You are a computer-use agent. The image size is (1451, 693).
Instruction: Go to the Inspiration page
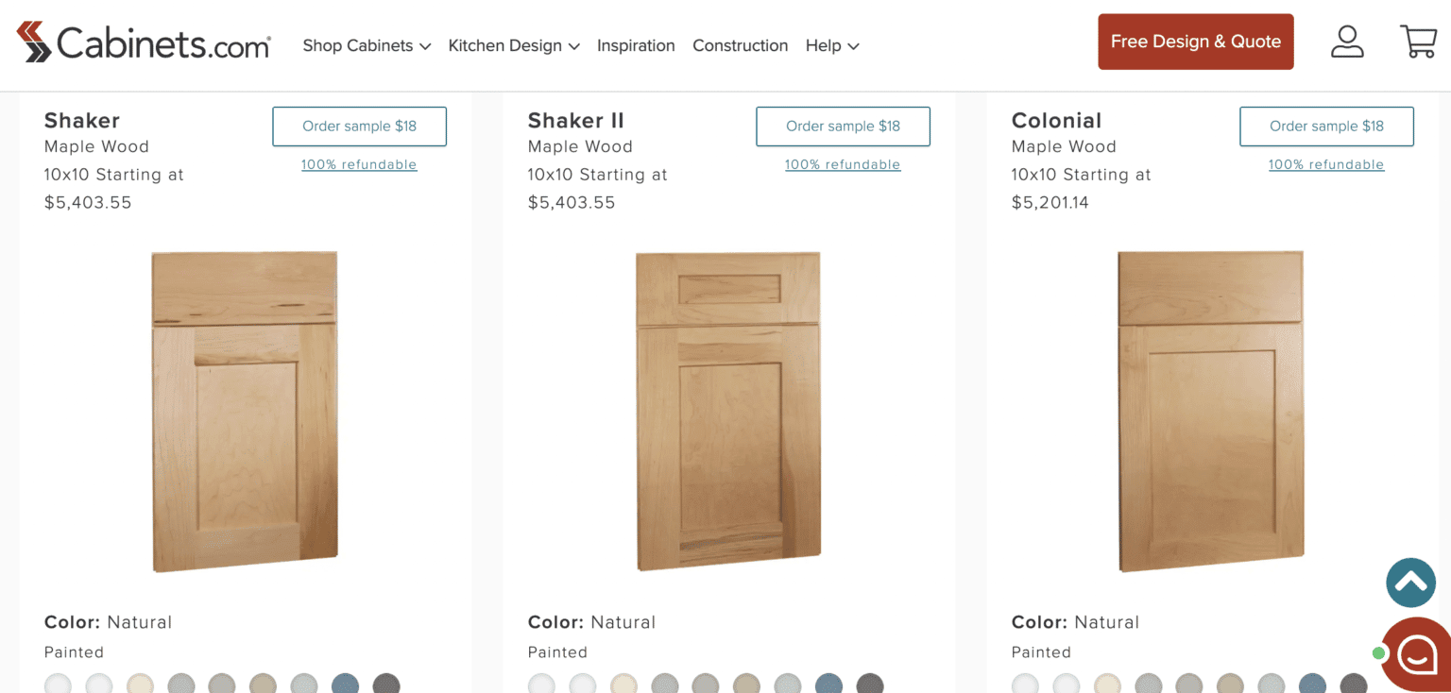tap(636, 45)
